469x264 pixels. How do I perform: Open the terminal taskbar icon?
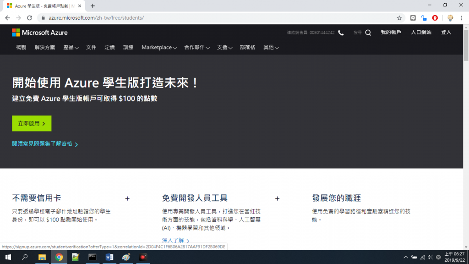tap(93, 257)
